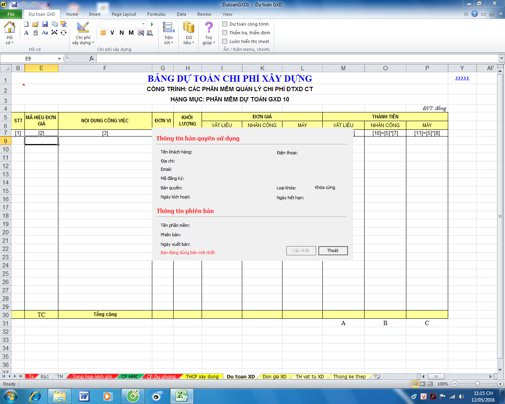The height and width of the screenshot is (404, 505).
Task: Open the THCP xay dung sheet tab
Action: point(202,377)
